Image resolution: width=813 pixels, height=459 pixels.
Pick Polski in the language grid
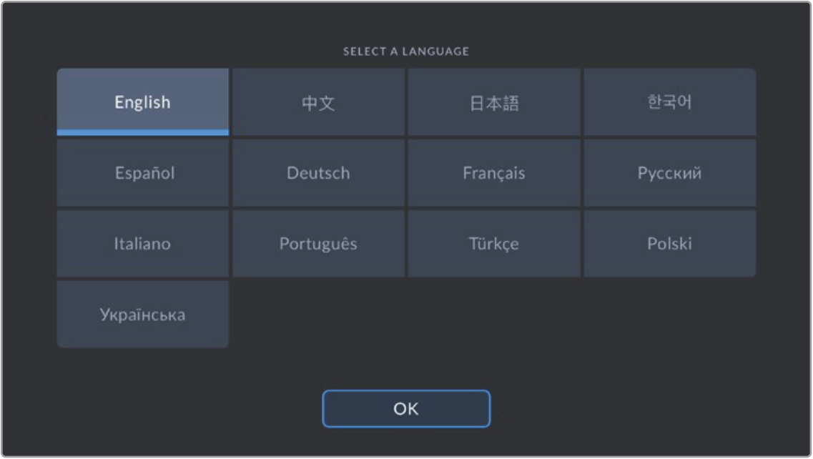(670, 243)
